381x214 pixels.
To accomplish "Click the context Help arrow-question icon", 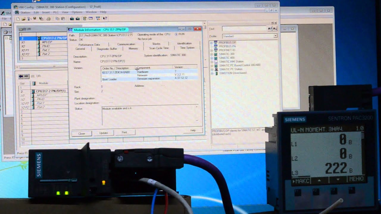I will click(105, 18).
